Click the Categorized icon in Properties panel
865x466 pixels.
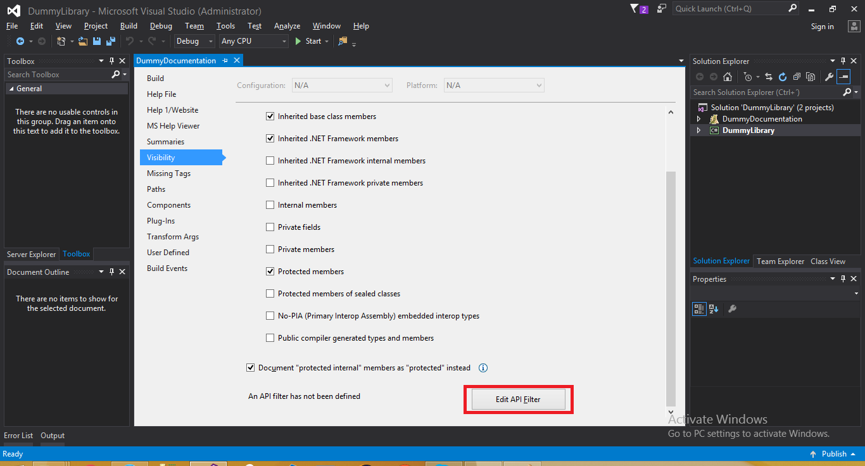(x=699, y=309)
